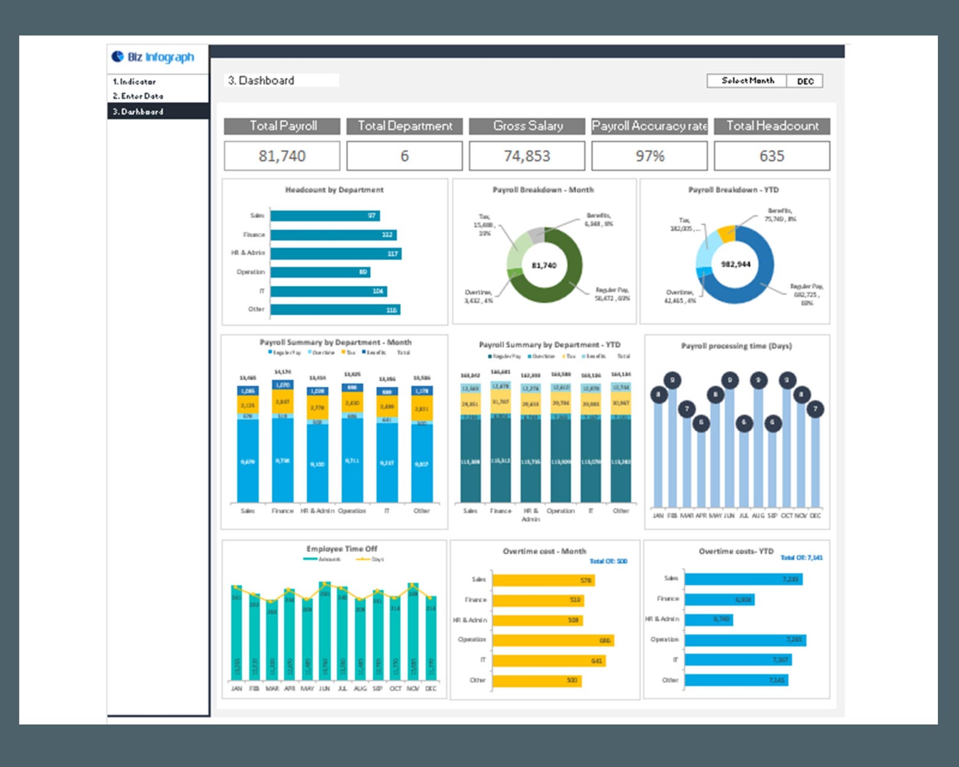Select IT bar in Overtime costs- YTD

tap(738, 660)
